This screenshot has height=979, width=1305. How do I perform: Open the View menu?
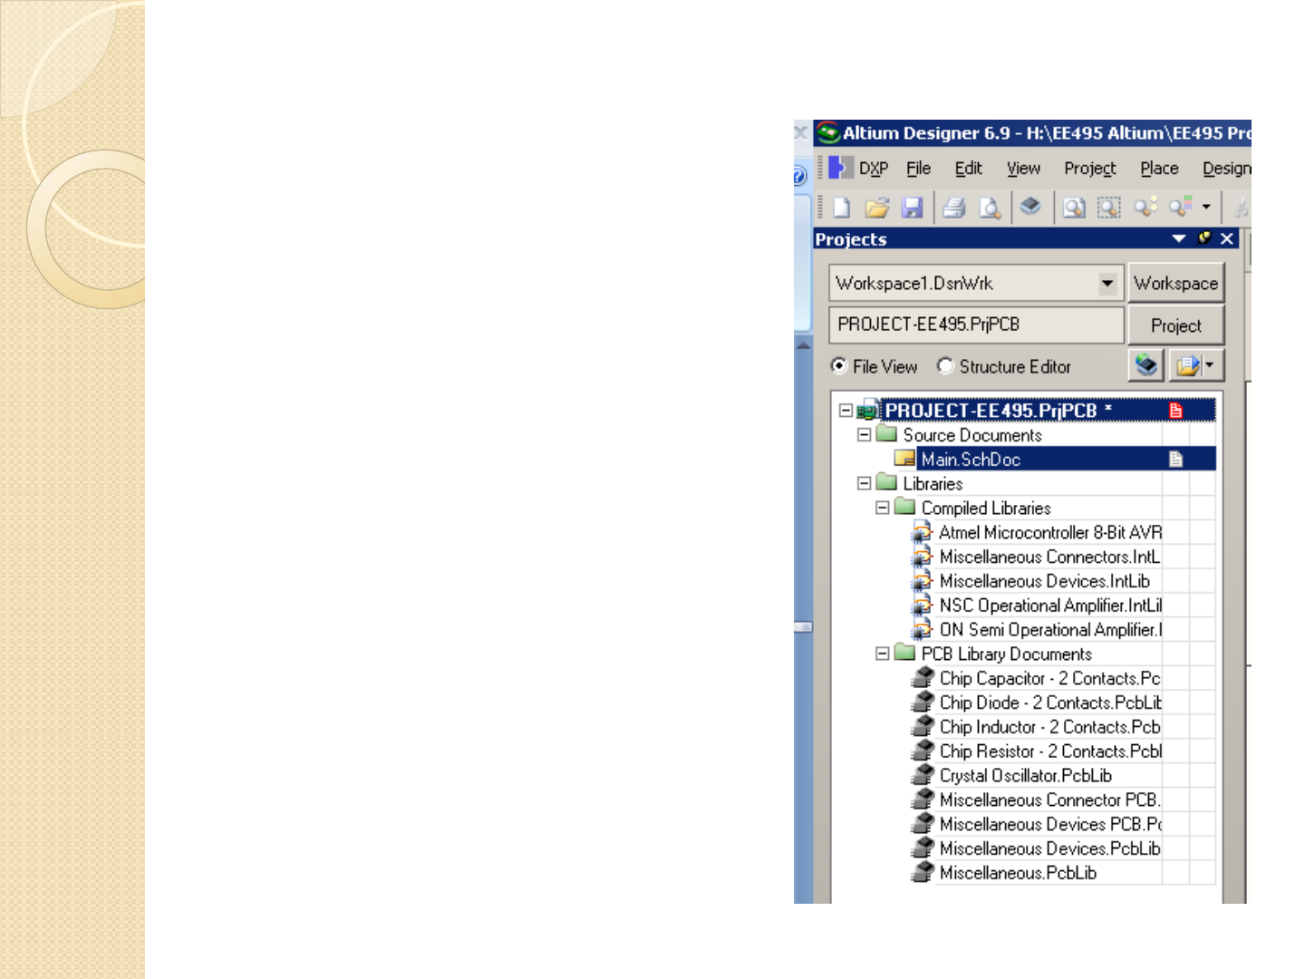(1023, 169)
